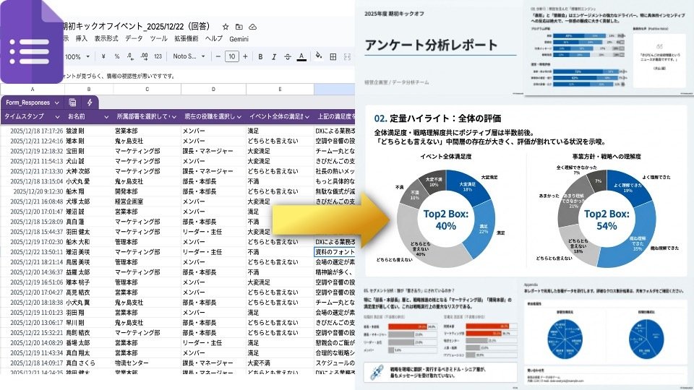This screenshot has height=390, width=694.
Task: Open the タイムスタンプ column filter arrow
Action: (x=57, y=117)
